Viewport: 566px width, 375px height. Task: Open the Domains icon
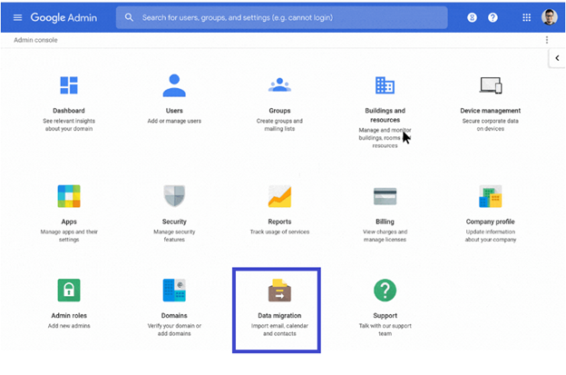pyautogui.click(x=174, y=290)
